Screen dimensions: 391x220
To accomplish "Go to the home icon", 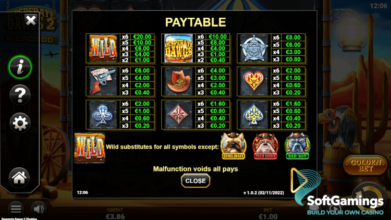I will [19, 178].
